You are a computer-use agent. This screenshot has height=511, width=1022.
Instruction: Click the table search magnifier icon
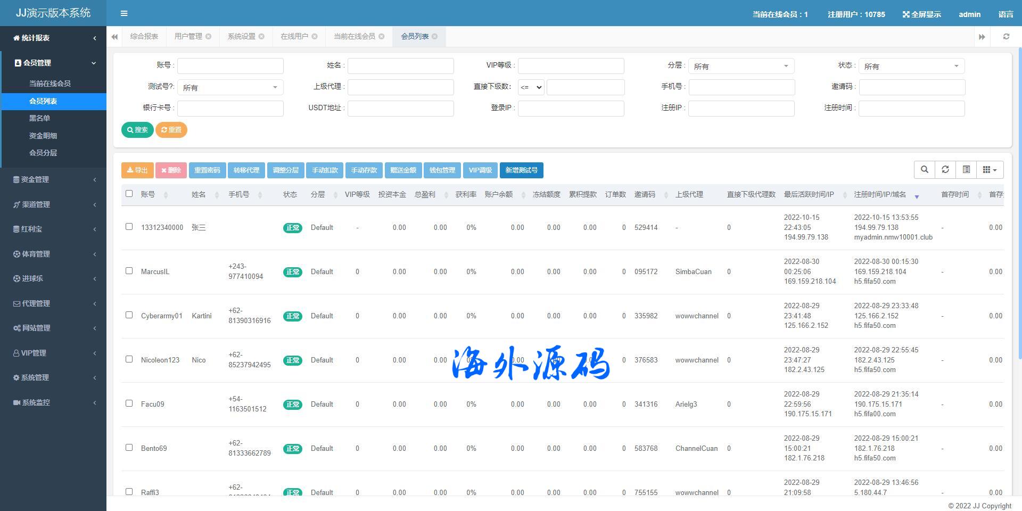tap(925, 170)
